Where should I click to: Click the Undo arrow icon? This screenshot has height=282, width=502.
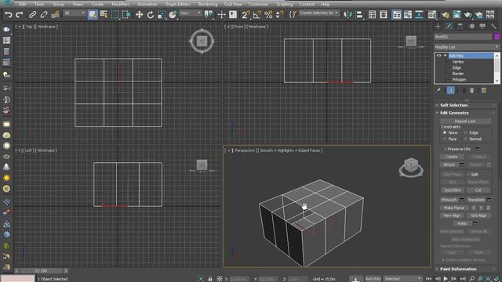click(9, 15)
